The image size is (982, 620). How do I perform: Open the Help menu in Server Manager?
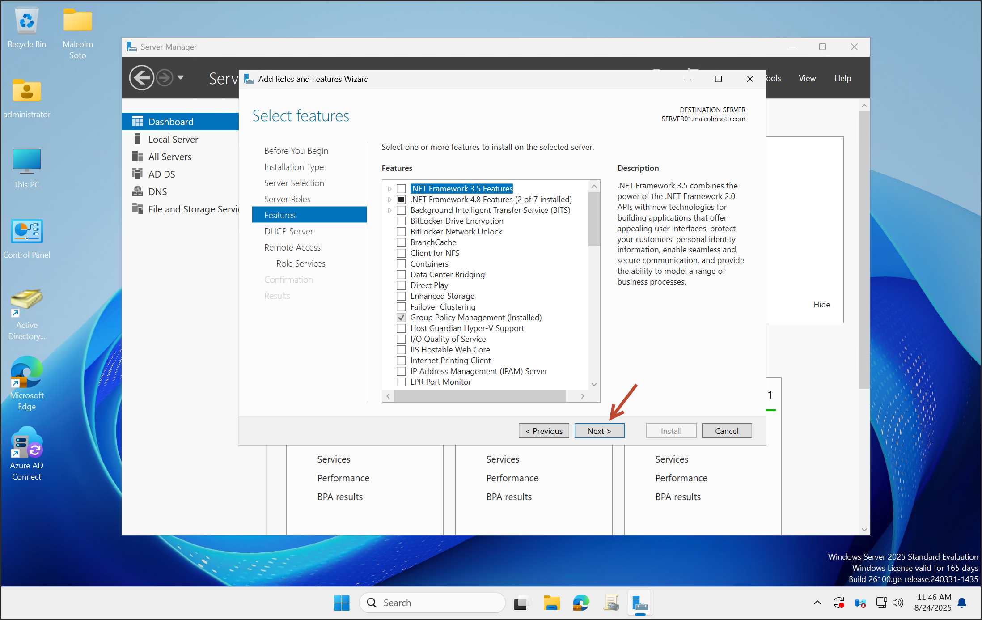click(x=842, y=78)
